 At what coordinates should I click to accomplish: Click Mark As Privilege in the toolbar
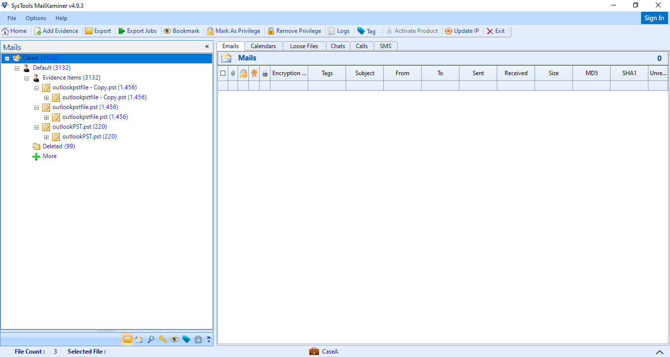click(x=234, y=31)
